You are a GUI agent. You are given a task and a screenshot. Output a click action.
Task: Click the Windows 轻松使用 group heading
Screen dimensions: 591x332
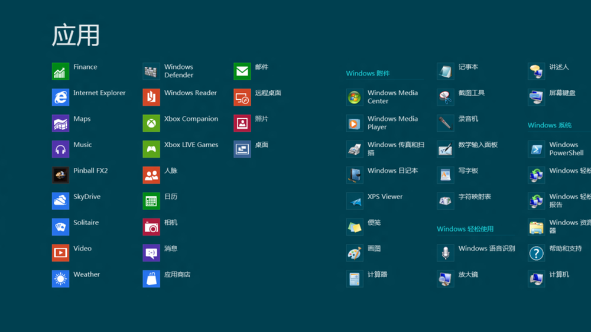click(x=465, y=229)
